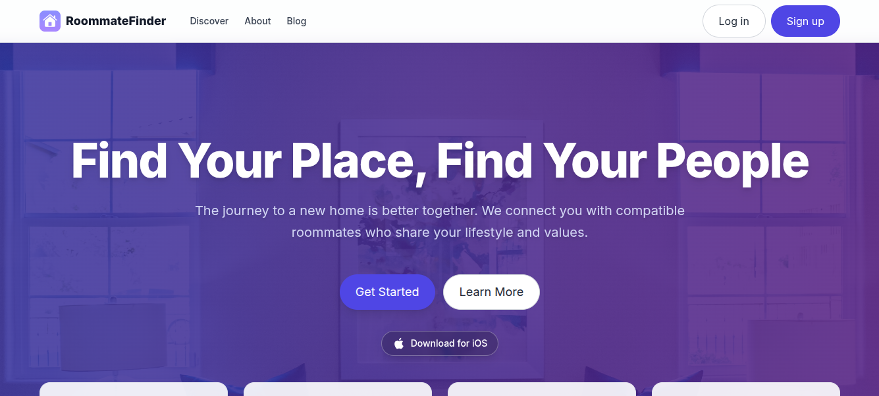Screen dimensions: 879x396
Task: Visit the Blog navigation link
Action: (x=296, y=21)
